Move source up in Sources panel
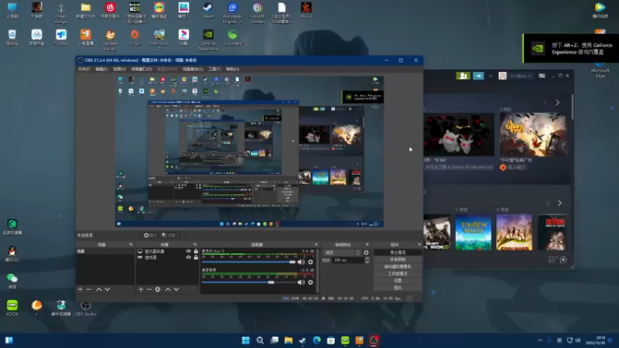The height and width of the screenshot is (348, 619). [x=168, y=289]
